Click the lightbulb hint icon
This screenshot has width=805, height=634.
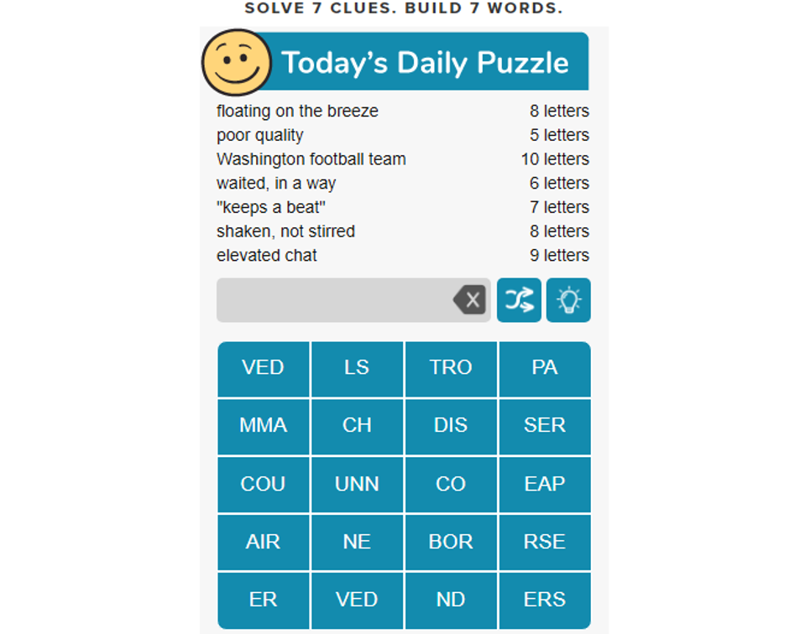coord(568,300)
